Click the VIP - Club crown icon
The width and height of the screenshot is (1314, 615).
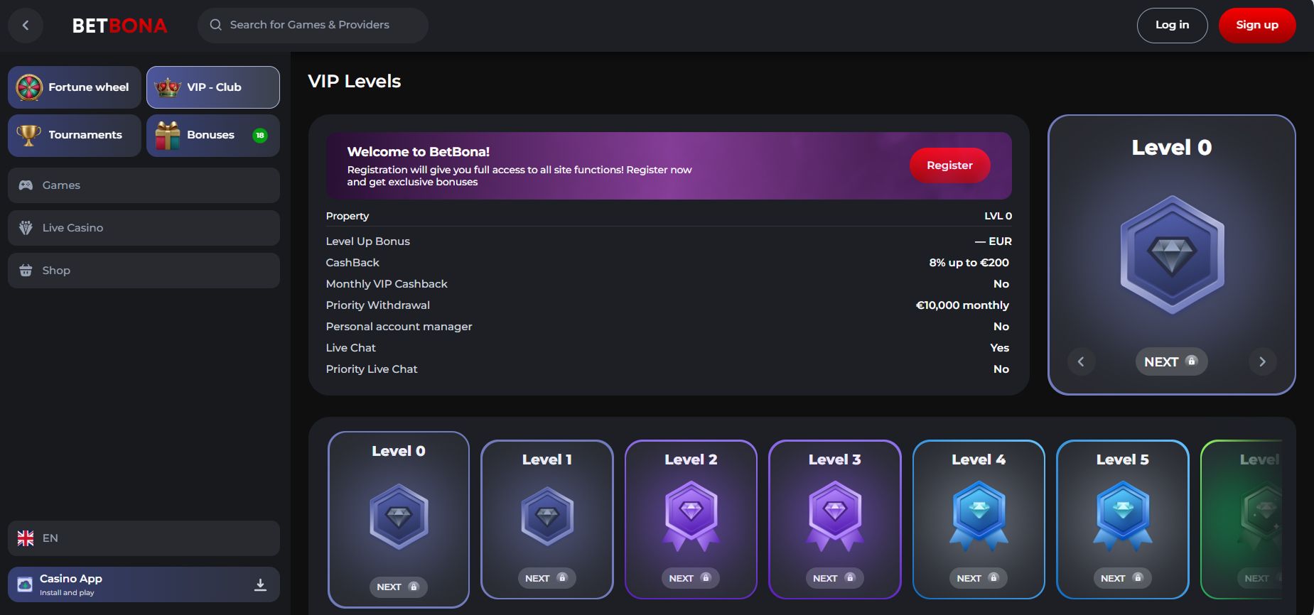[x=168, y=87]
